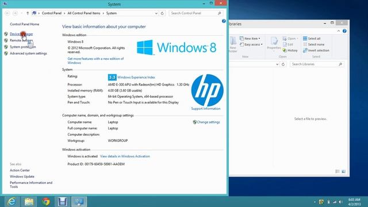Image resolution: width=368 pixels, height=207 pixels.
Task: Click network signal icon in tray
Action: [x=335, y=202]
